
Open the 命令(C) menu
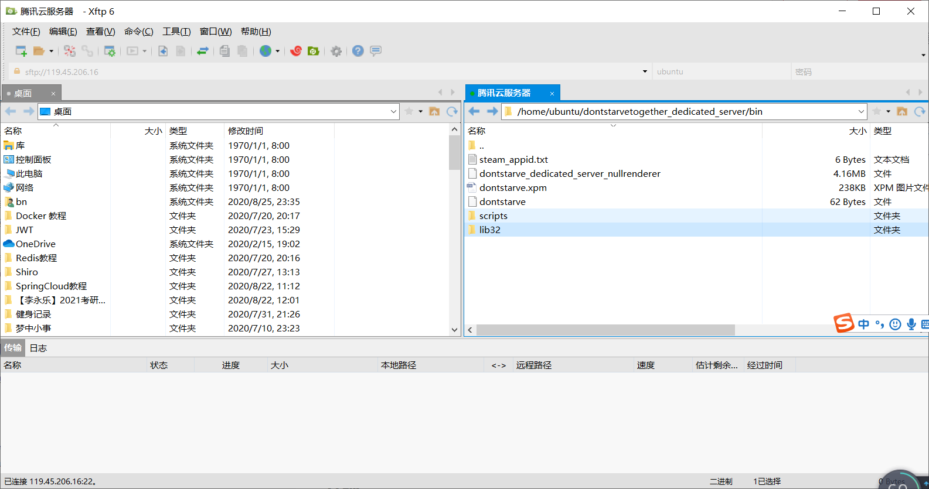point(139,32)
